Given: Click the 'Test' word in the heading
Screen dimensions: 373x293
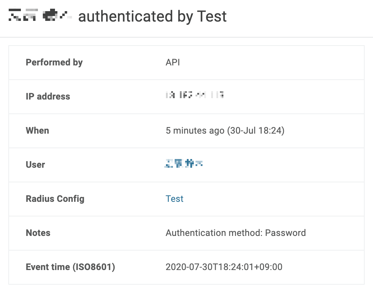Looking at the screenshot, I should pos(212,16).
